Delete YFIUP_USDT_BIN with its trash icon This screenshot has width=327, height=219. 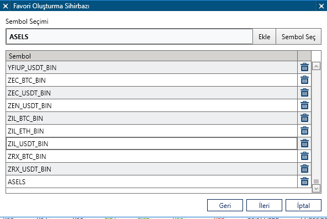(304, 67)
